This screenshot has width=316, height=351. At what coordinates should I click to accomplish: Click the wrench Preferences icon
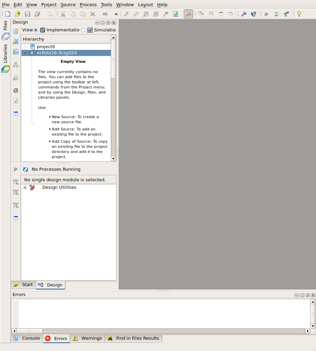244,14
